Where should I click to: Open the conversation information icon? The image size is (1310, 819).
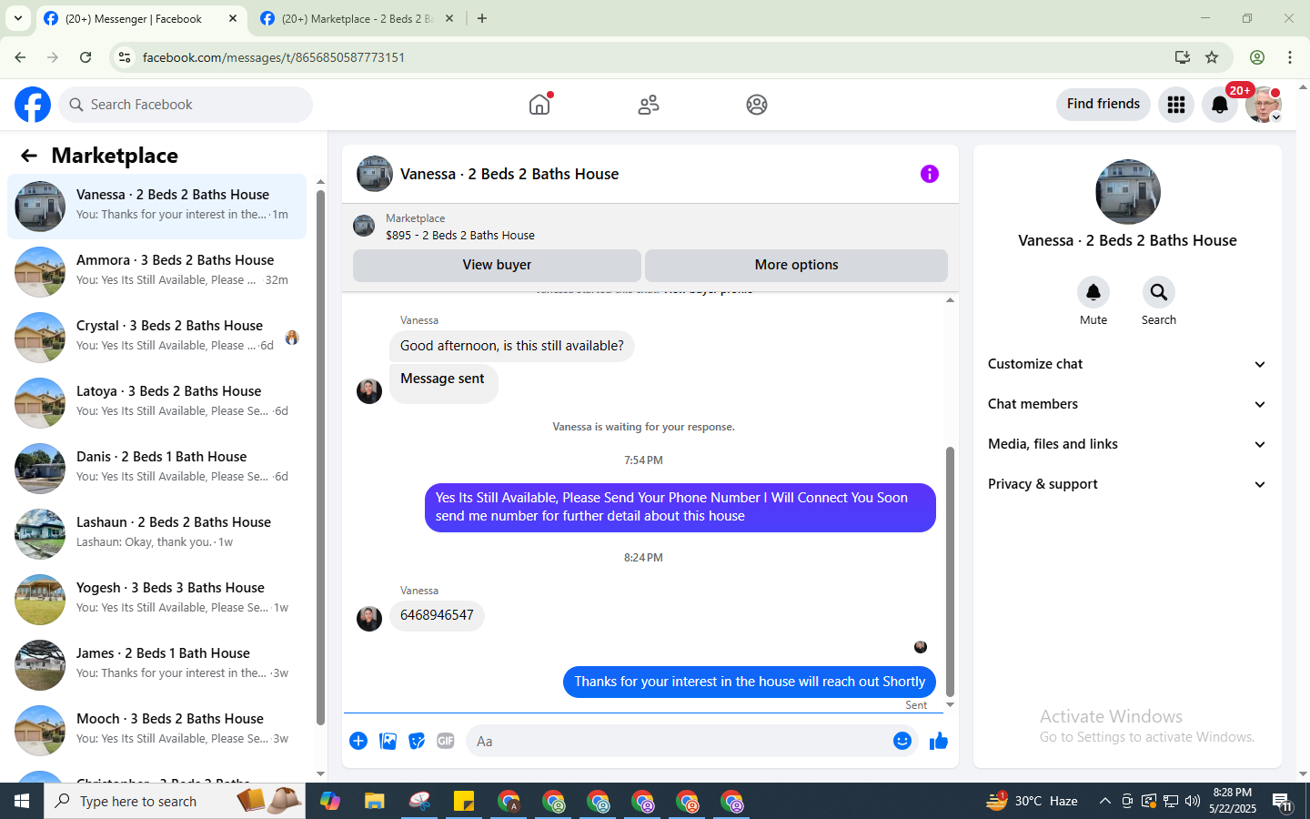pos(930,174)
